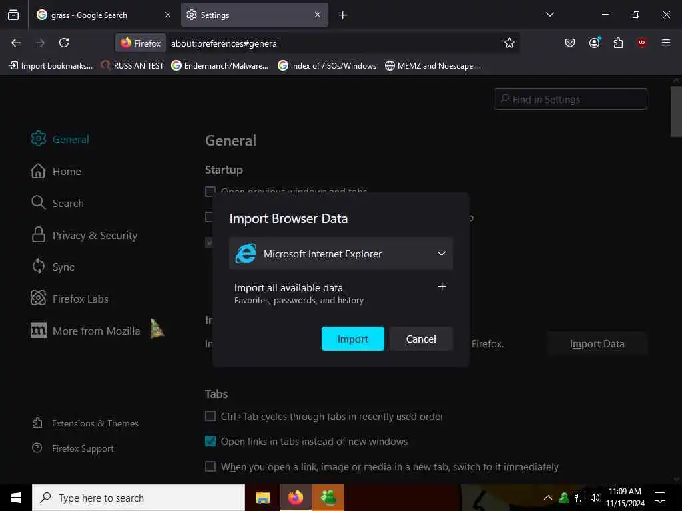
Task: Open the Pocket save icon
Action: pos(570,43)
